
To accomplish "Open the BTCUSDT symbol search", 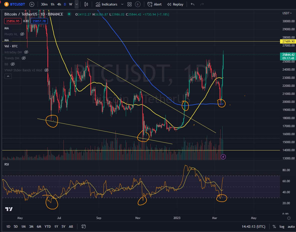I will pos(17,4).
